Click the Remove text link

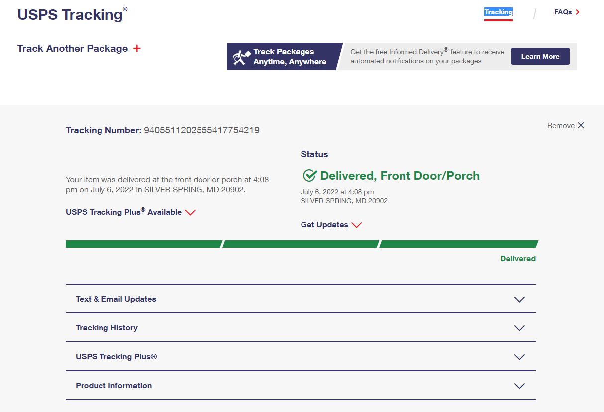pos(561,126)
